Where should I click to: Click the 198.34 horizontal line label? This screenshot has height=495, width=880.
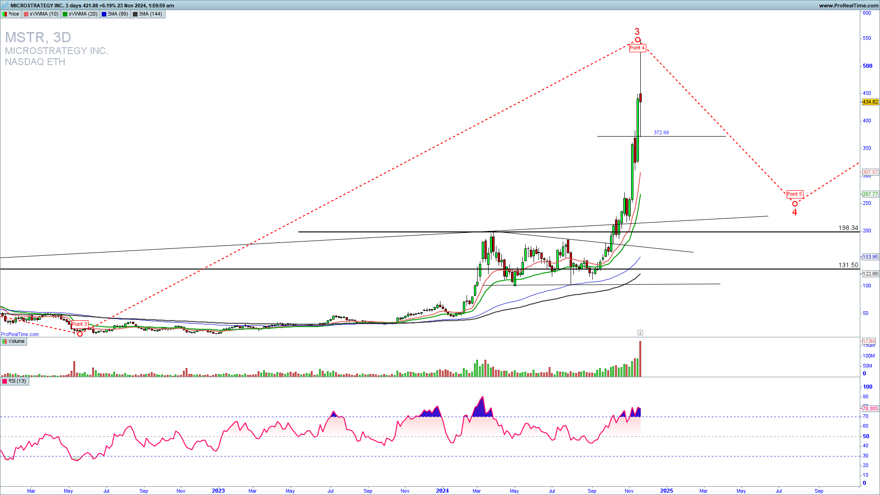click(x=848, y=228)
